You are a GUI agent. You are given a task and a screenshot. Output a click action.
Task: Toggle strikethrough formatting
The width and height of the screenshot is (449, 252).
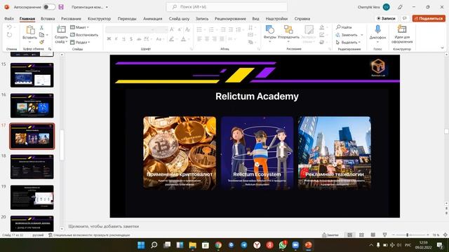[x=139, y=39]
